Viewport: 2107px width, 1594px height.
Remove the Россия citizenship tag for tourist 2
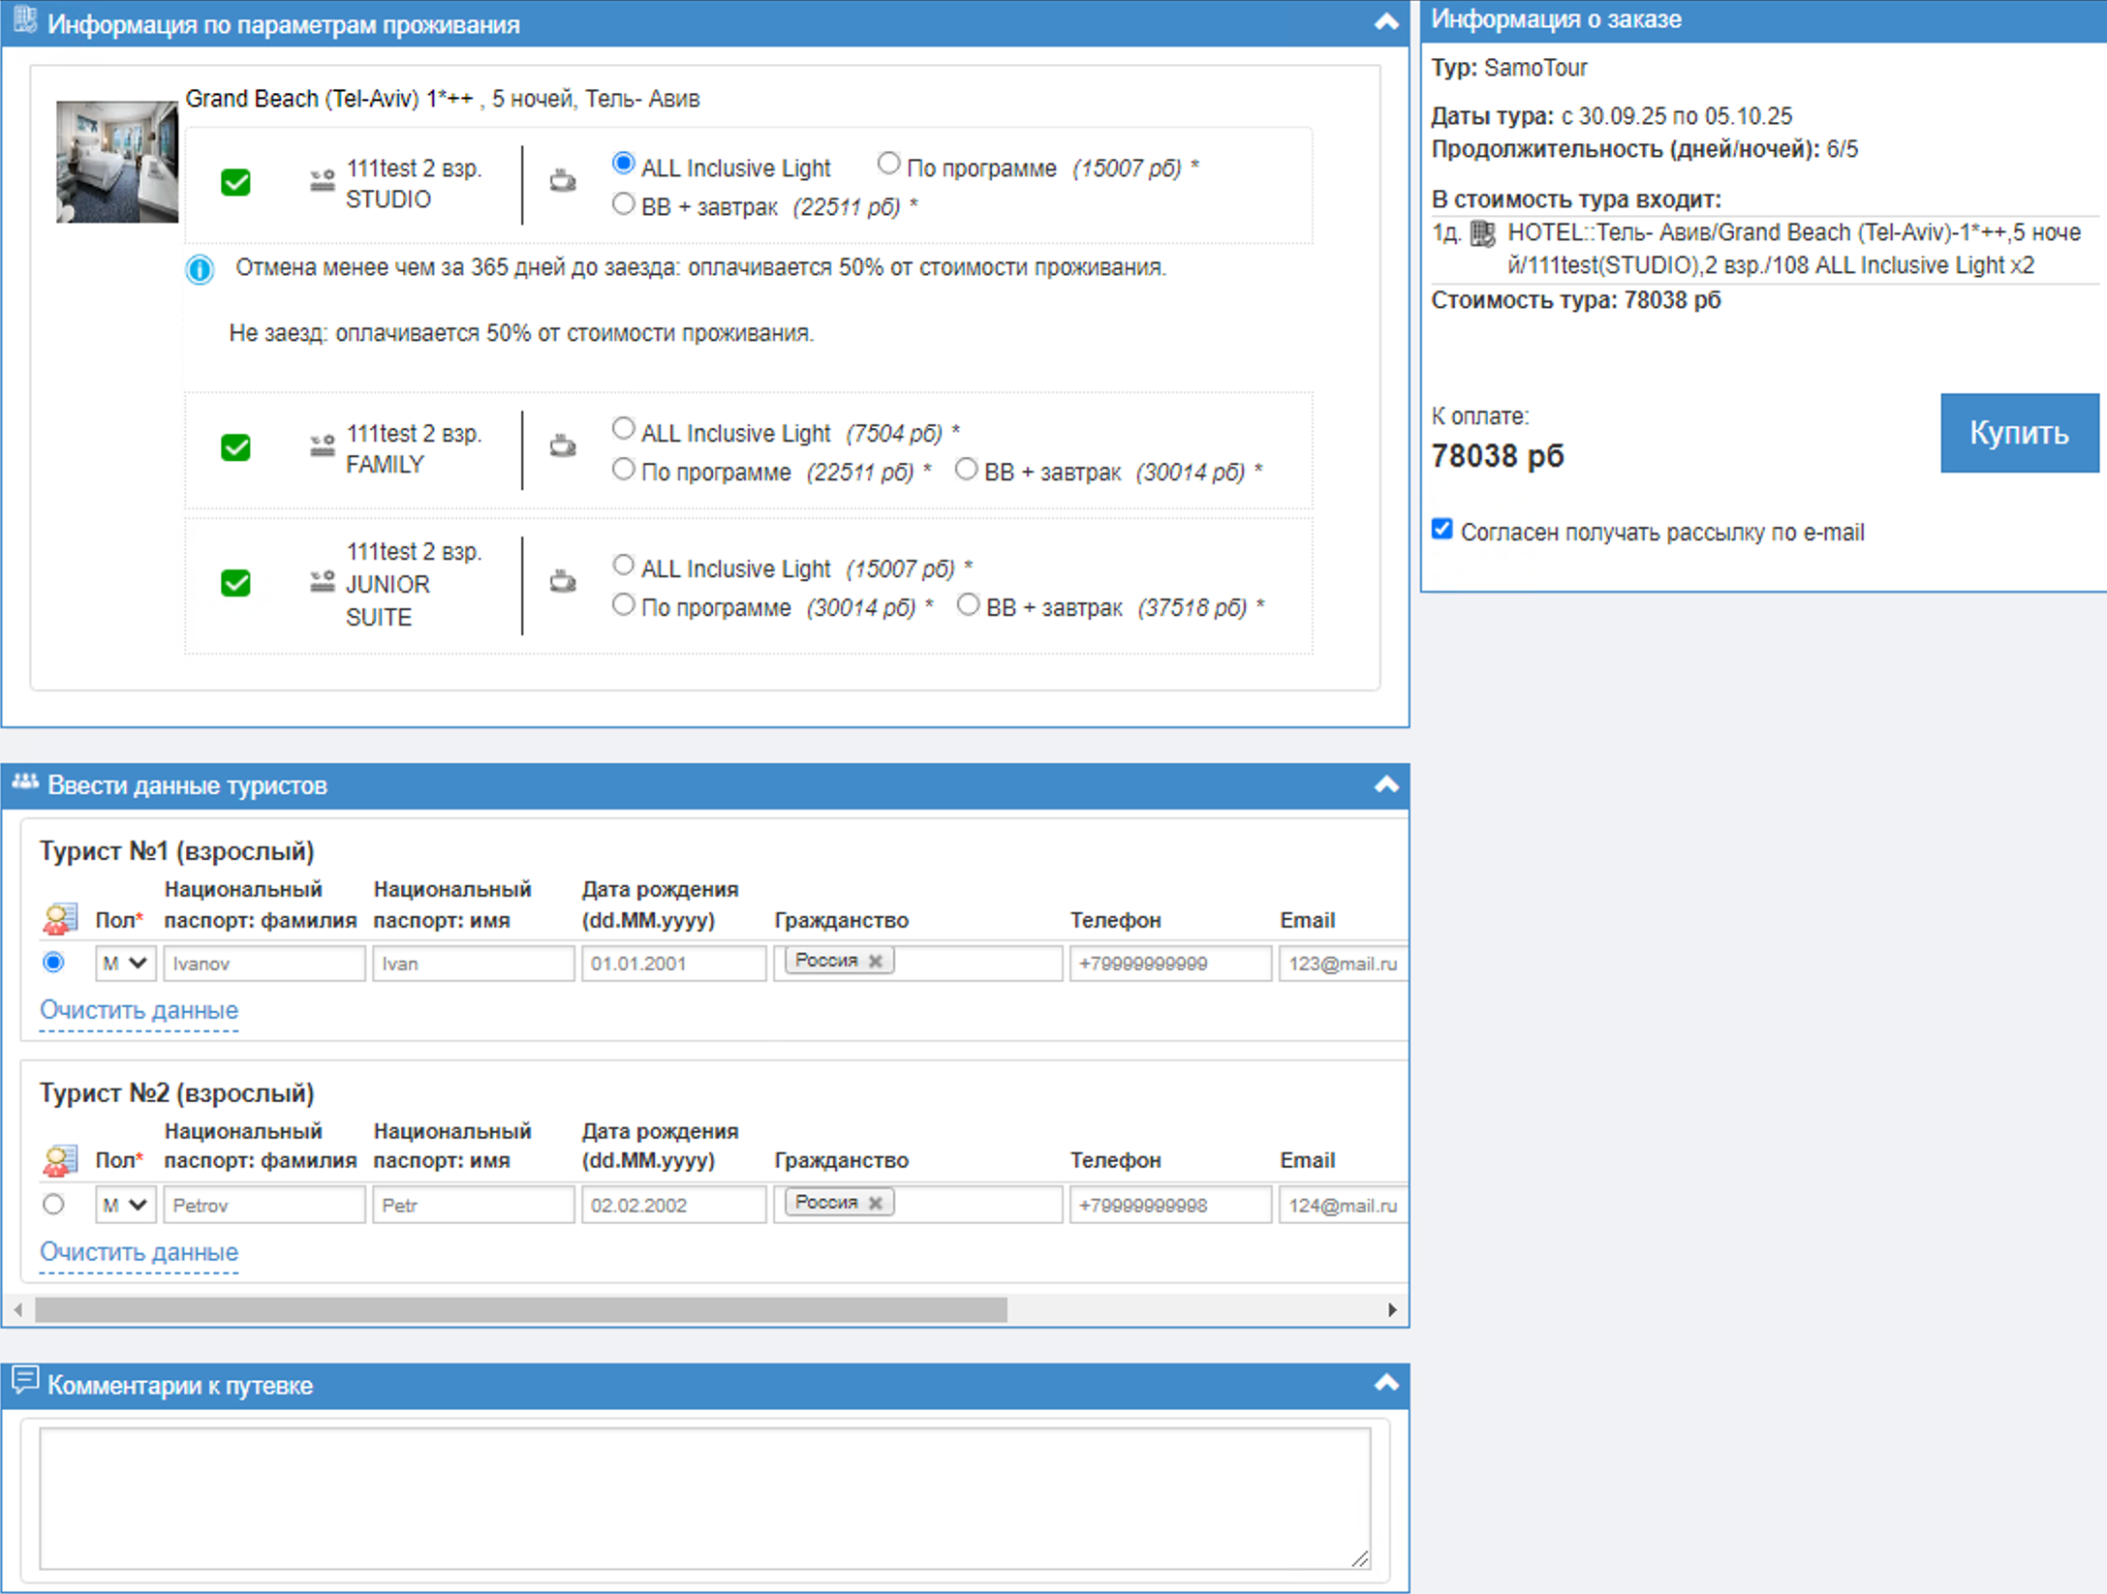pos(876,1203)
